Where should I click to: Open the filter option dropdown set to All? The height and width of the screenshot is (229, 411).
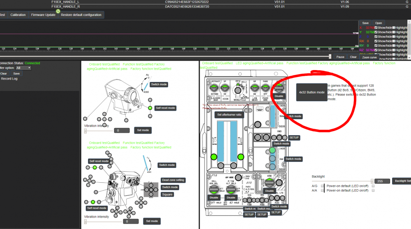coord(23,68)
